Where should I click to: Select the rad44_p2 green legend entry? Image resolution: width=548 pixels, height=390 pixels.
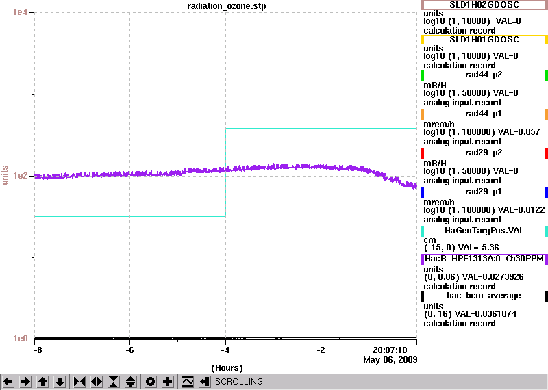[x=484, y=75]
